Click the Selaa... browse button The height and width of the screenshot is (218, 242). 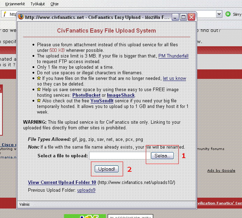(162, 156)
